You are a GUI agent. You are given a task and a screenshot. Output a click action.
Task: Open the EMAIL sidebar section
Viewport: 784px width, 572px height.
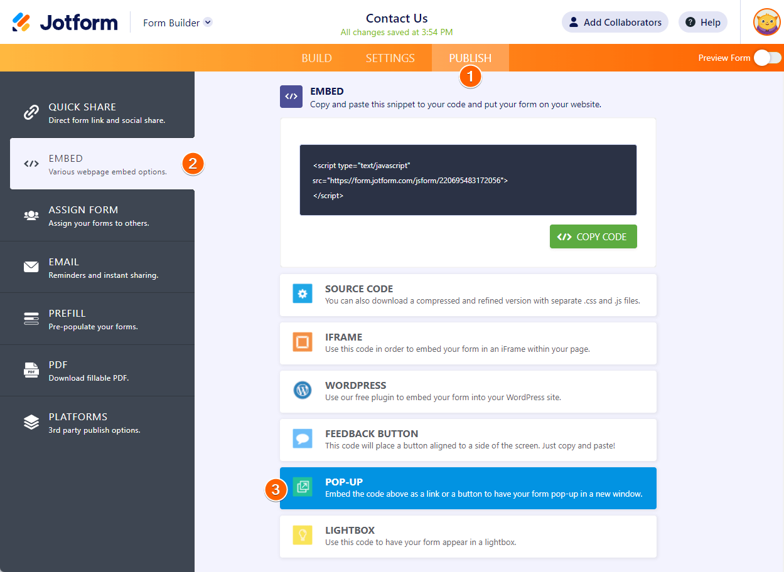click(x=97, y=267)
